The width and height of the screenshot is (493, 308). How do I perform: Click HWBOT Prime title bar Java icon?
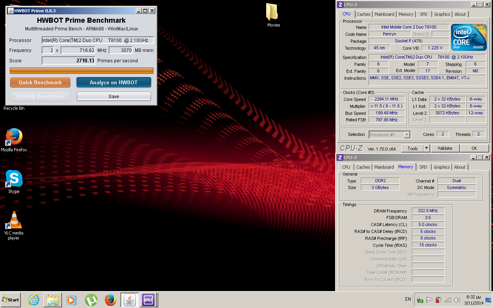(10, 11)
